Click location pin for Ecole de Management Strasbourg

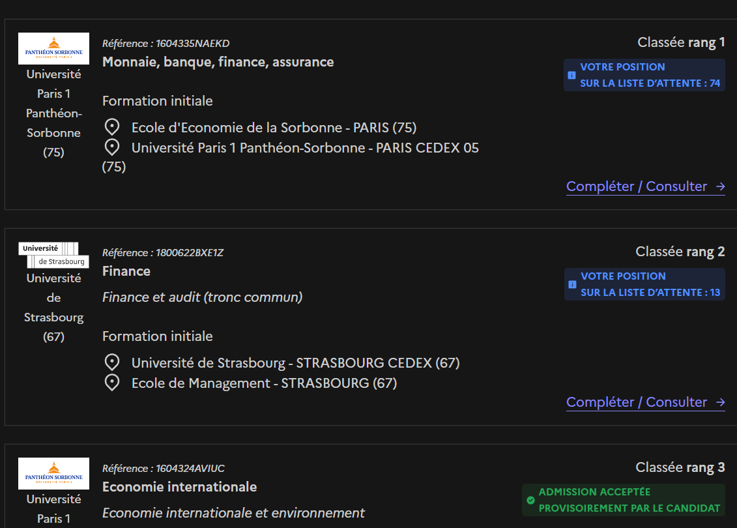tap(112, 383)
